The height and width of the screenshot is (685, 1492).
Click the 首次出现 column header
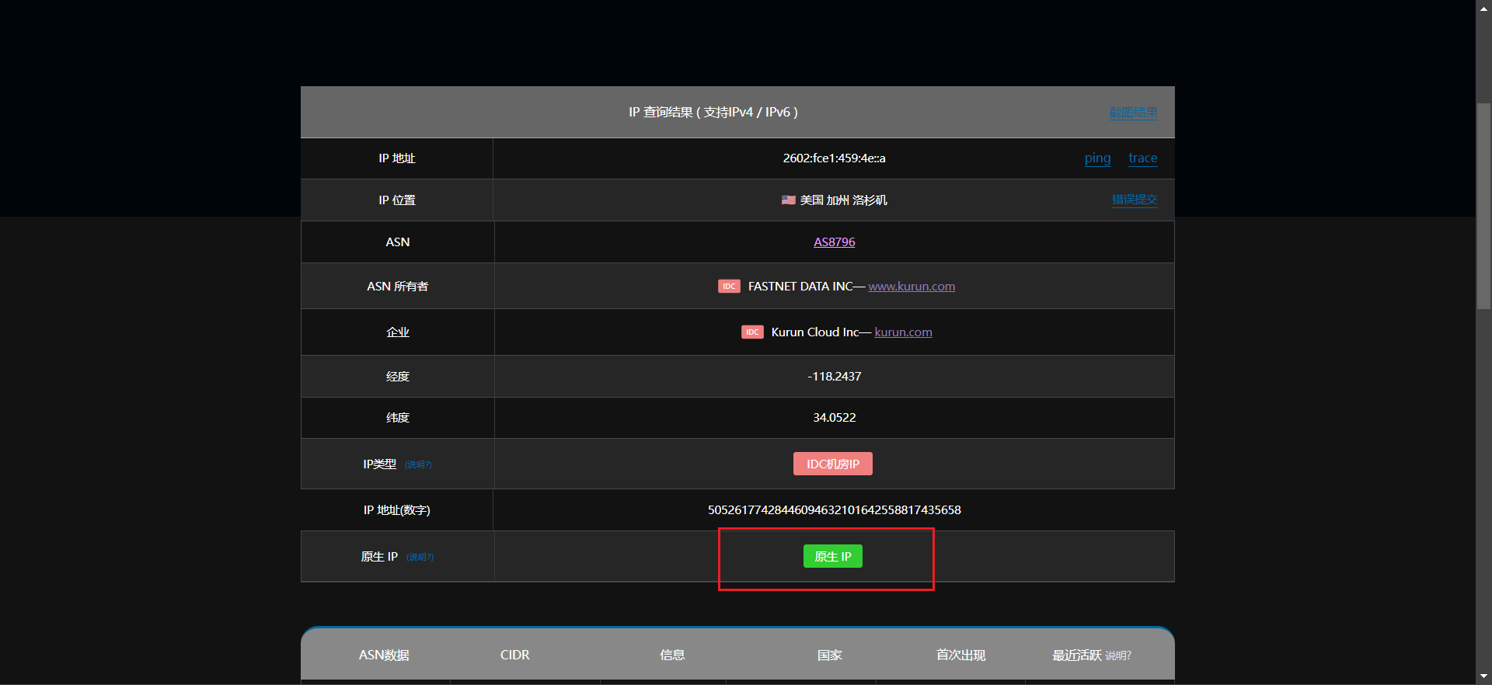point(960,655)
